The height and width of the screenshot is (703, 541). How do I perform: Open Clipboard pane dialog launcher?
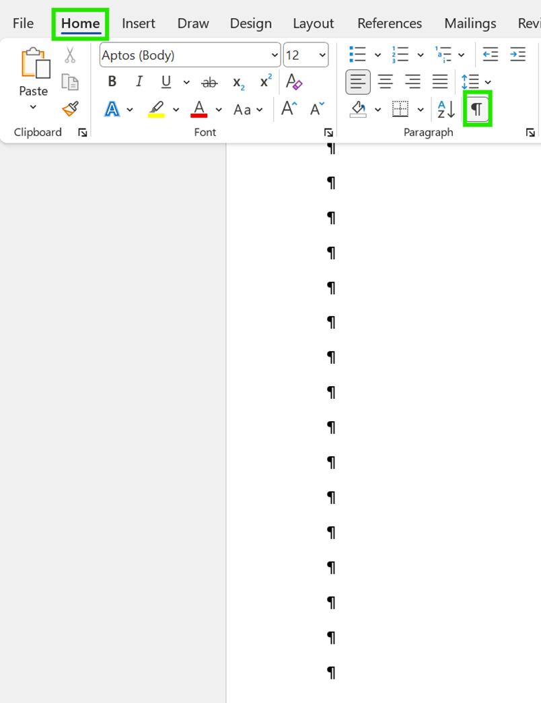tap(83, 133)
